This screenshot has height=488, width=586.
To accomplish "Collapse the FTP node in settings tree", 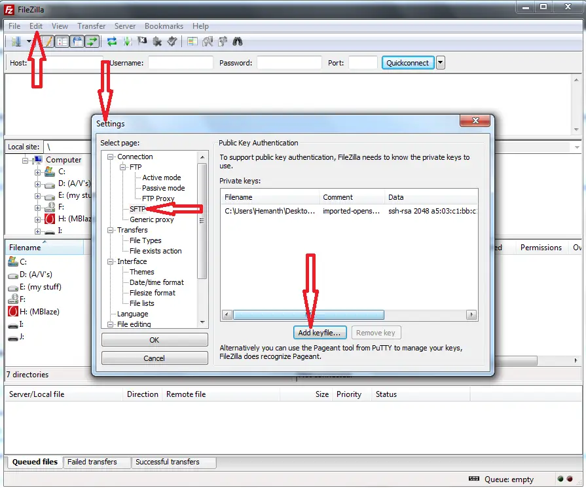I will coord(122,167).
